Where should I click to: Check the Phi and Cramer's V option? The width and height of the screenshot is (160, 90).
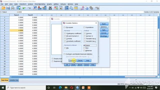coord(65,36)
